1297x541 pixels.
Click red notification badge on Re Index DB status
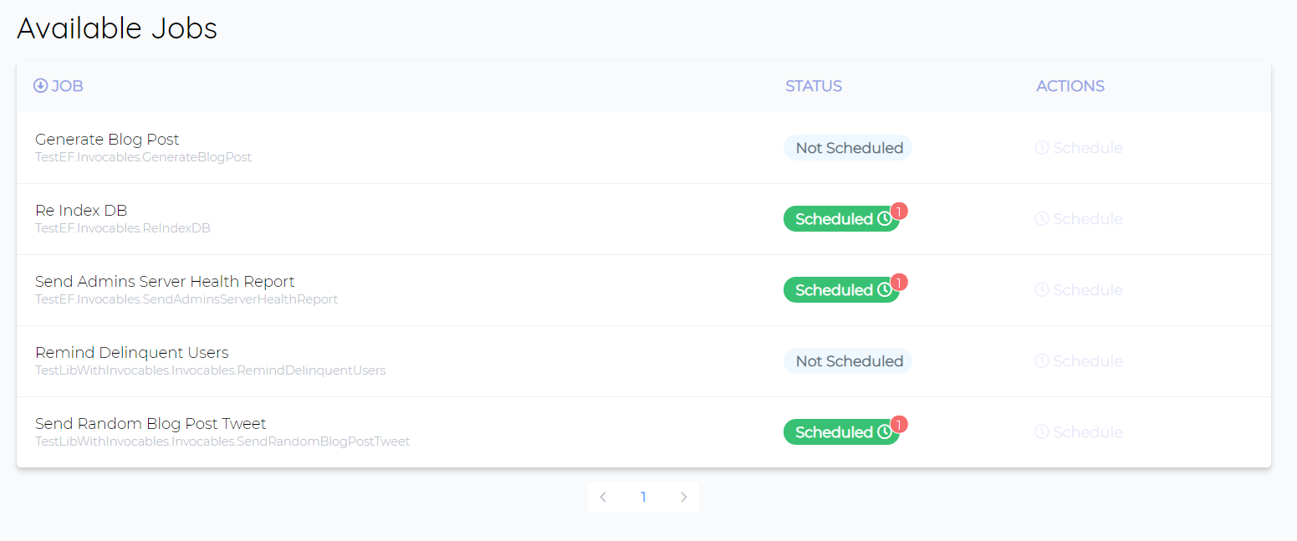click(x=899, y=212)
